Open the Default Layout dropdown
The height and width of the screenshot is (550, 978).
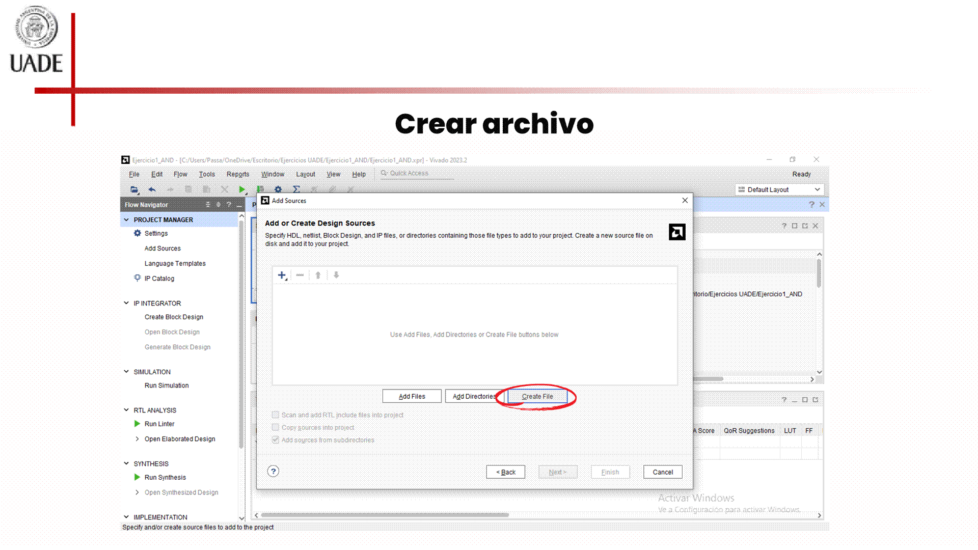pos(779,189)
